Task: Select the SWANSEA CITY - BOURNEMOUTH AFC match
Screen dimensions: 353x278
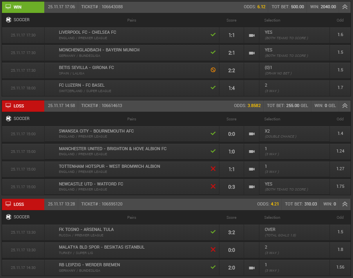Action: [96, 131]
